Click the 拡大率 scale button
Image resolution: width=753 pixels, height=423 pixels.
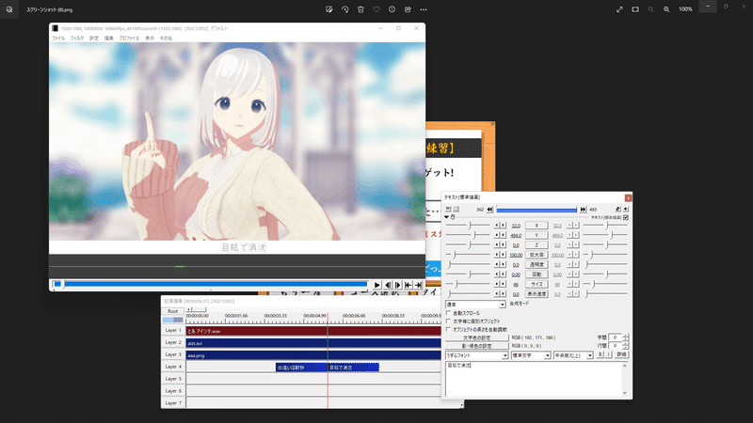point(537,255)
